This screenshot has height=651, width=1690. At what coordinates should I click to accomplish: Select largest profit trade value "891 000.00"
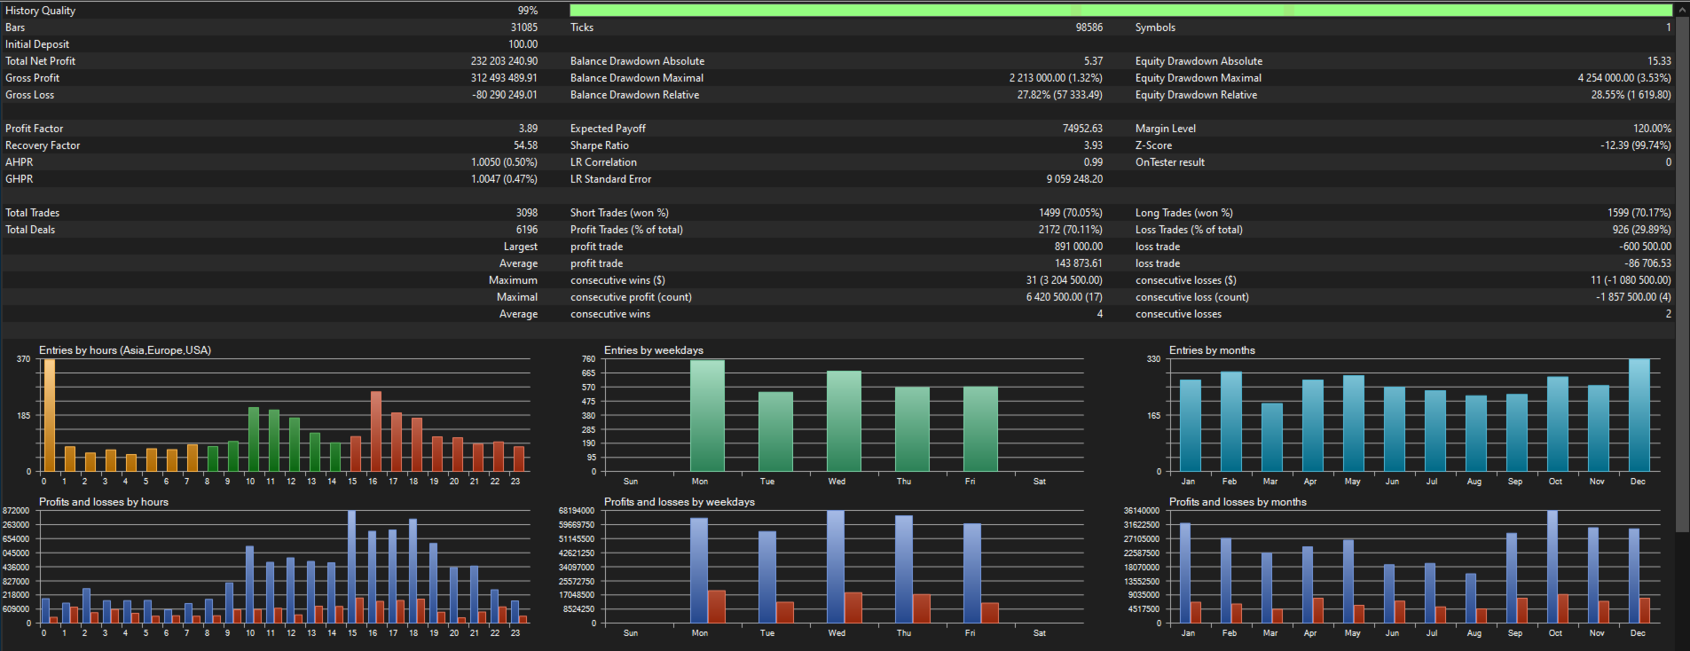point(1079,247)
